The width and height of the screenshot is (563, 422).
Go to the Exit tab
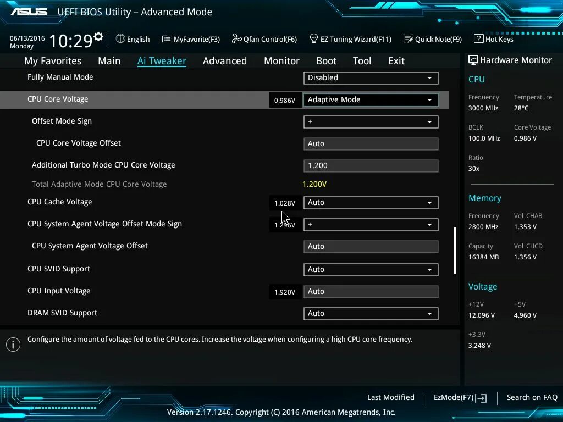[396, 61]
